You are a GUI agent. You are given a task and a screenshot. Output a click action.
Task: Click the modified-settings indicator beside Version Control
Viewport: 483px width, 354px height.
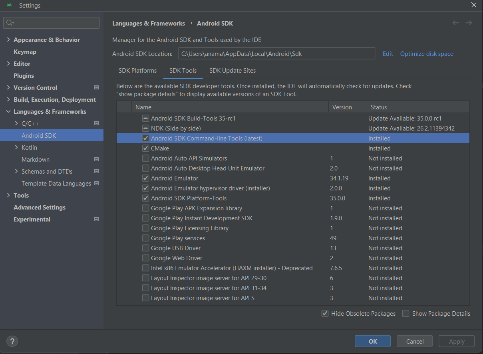click(x=96, y=87)
